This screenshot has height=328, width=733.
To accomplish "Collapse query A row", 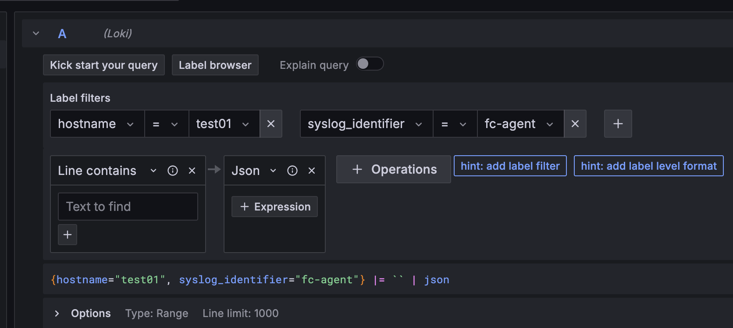I will pos(36,33).
